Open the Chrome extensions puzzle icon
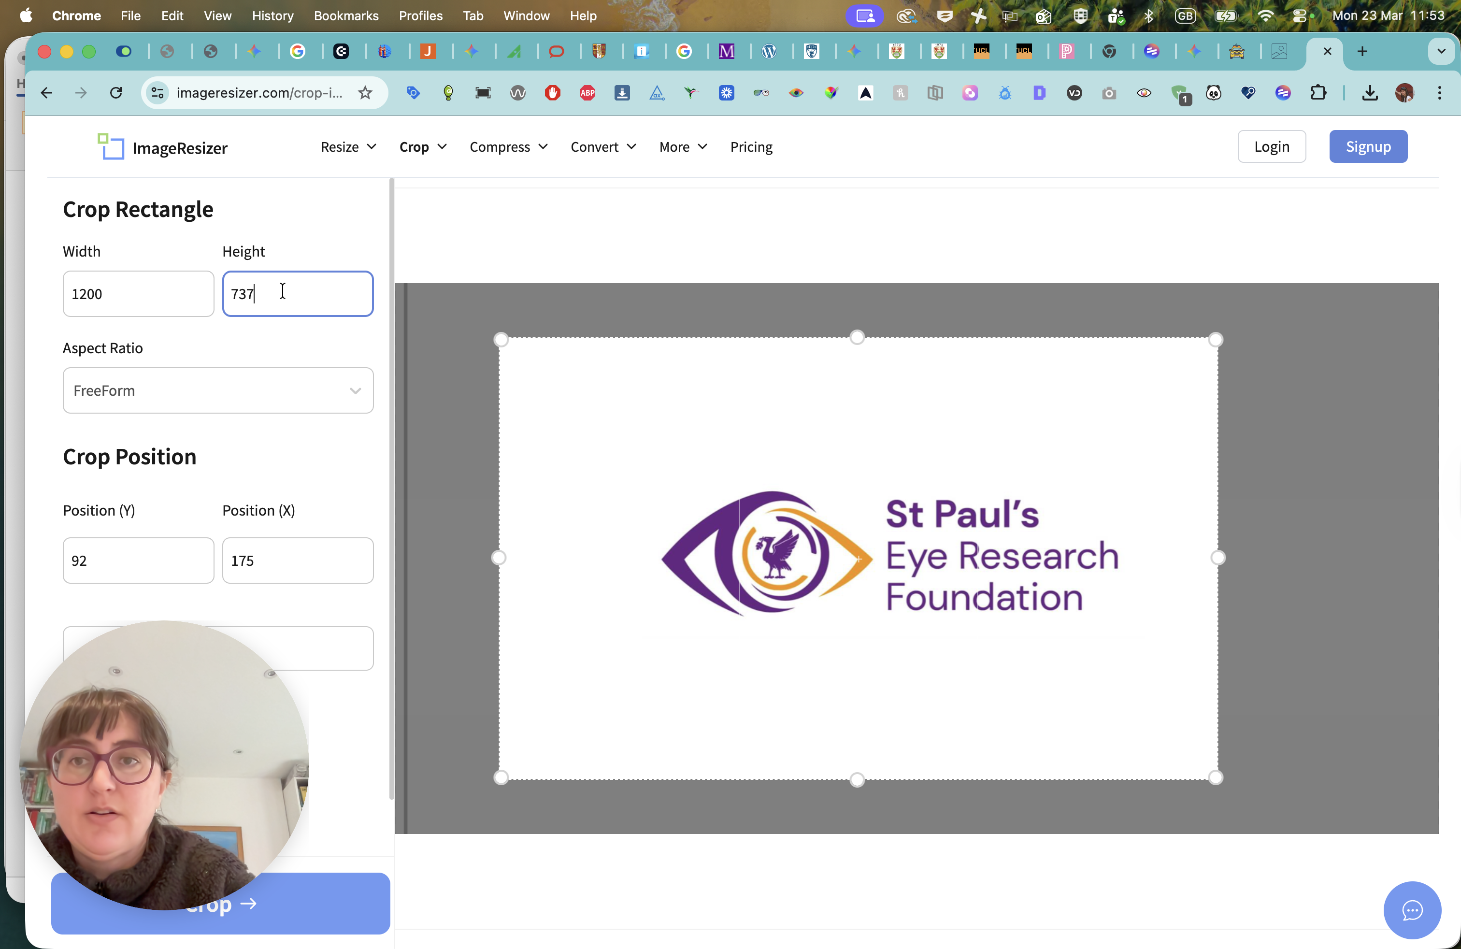1461x949 pixels. pyautogui.click(x=1318, y=93)
